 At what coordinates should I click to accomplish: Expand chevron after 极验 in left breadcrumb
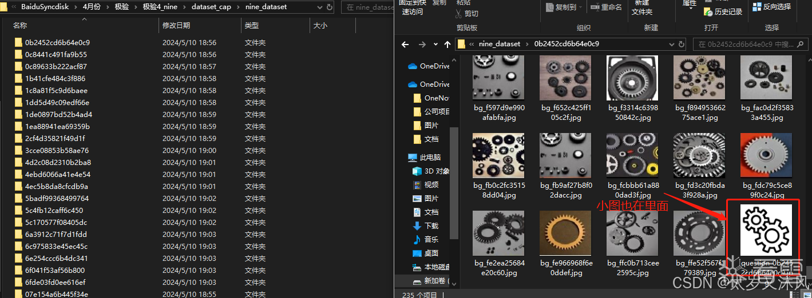134,7
